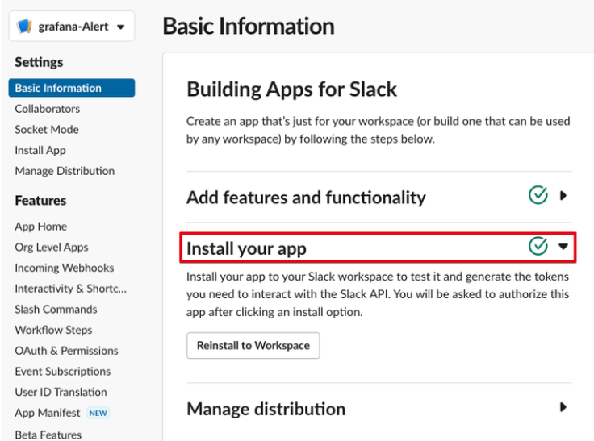This screenshot has width=594, height=441.
Task: Open Org Level Apps
Action: click(52, 248)
